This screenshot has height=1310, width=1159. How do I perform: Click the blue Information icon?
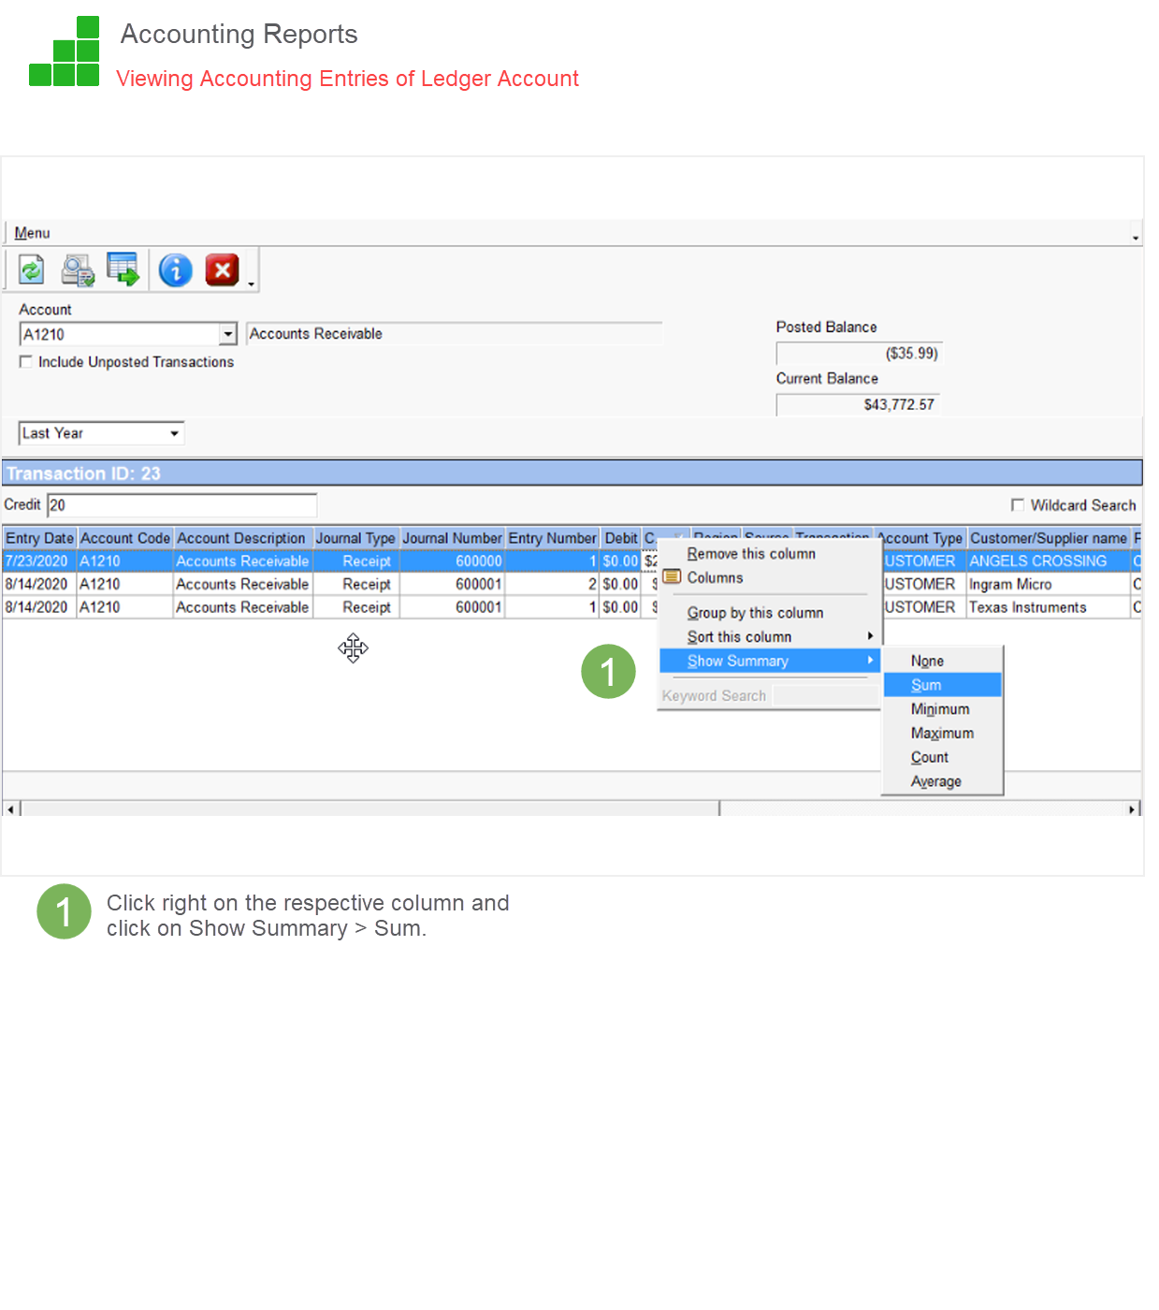click(x=175, y=270)
